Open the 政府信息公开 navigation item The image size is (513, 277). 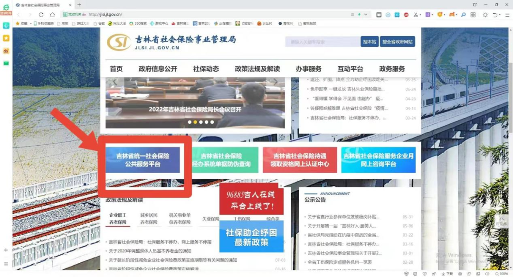coord(158,69)
